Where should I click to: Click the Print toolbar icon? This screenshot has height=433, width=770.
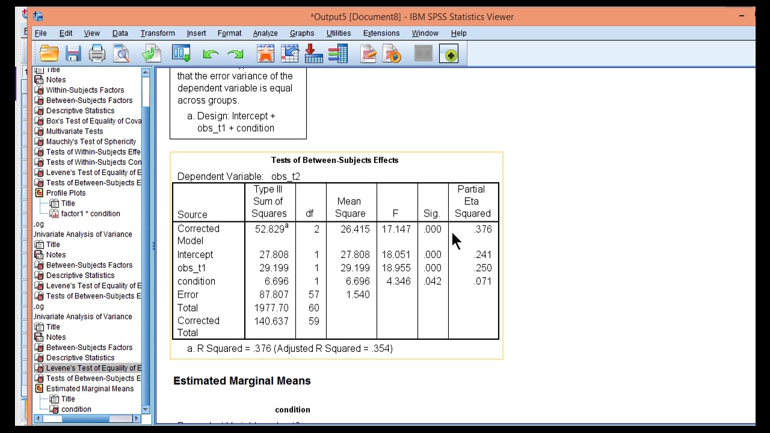point(97,55)
